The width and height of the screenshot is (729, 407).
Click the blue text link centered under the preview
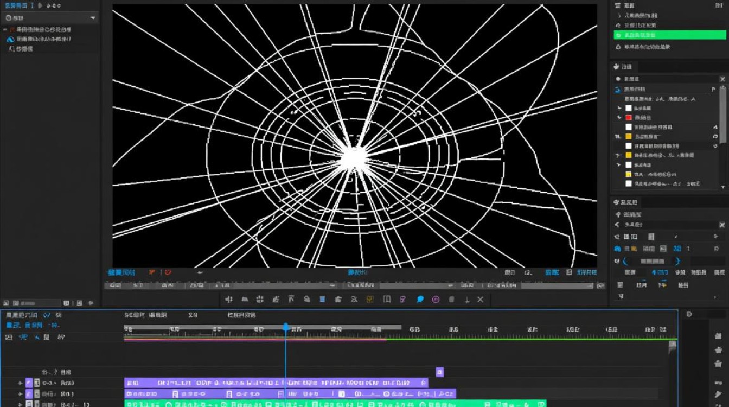(357, 272)
